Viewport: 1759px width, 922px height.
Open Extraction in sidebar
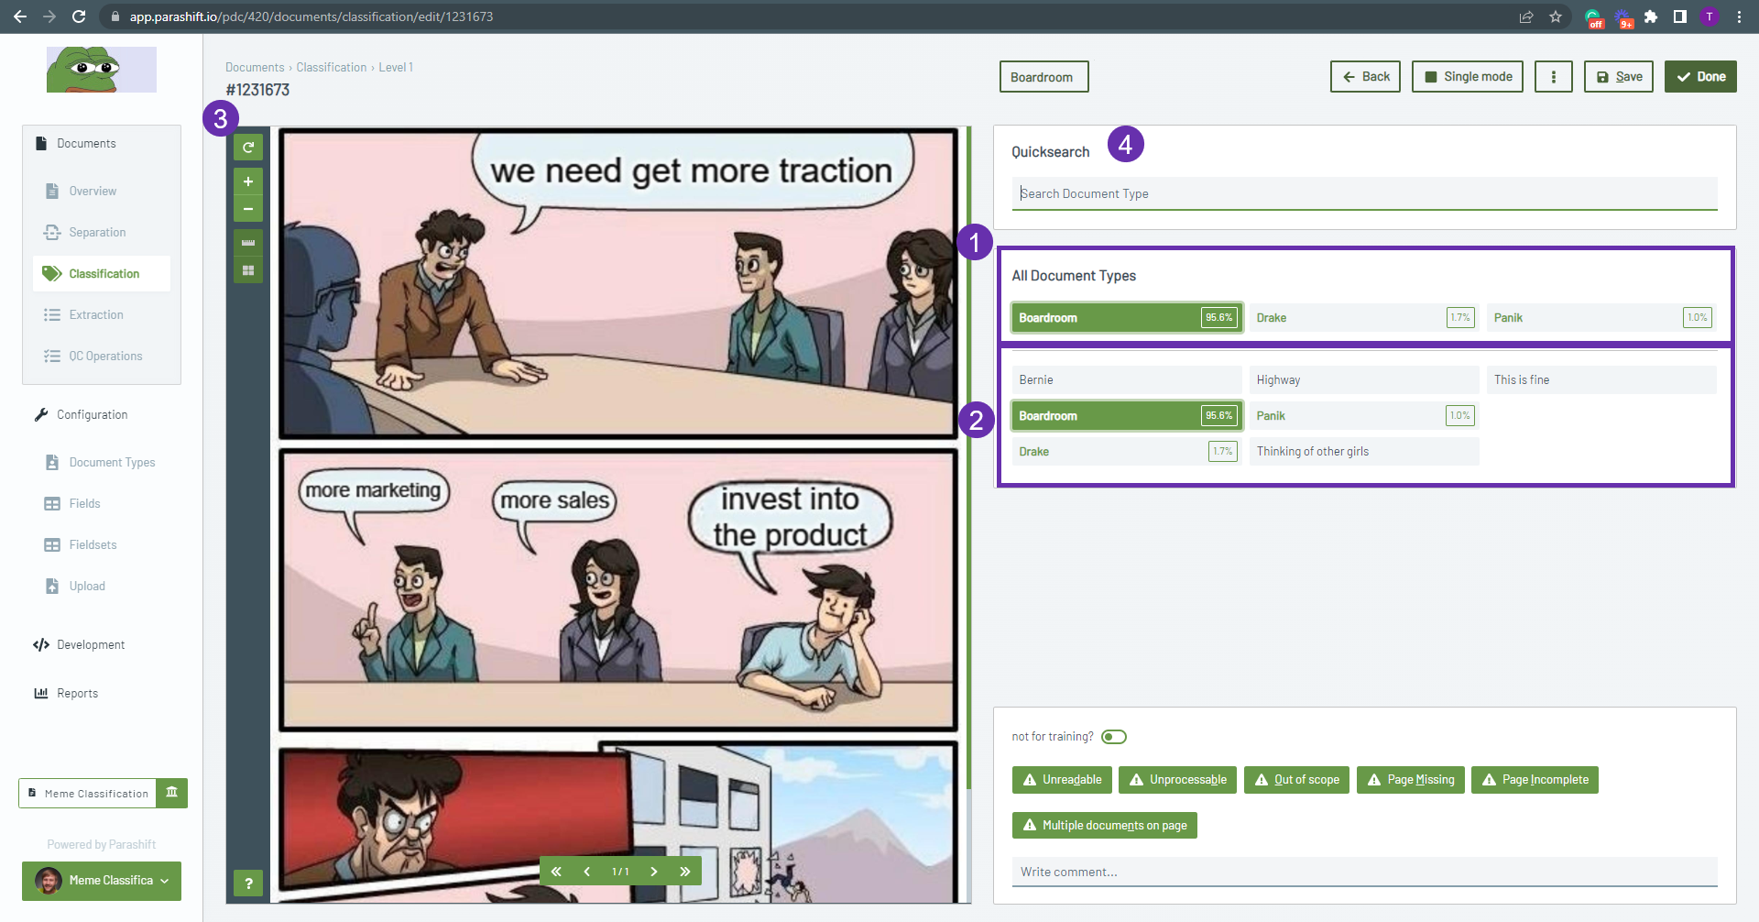click(95, 315)
